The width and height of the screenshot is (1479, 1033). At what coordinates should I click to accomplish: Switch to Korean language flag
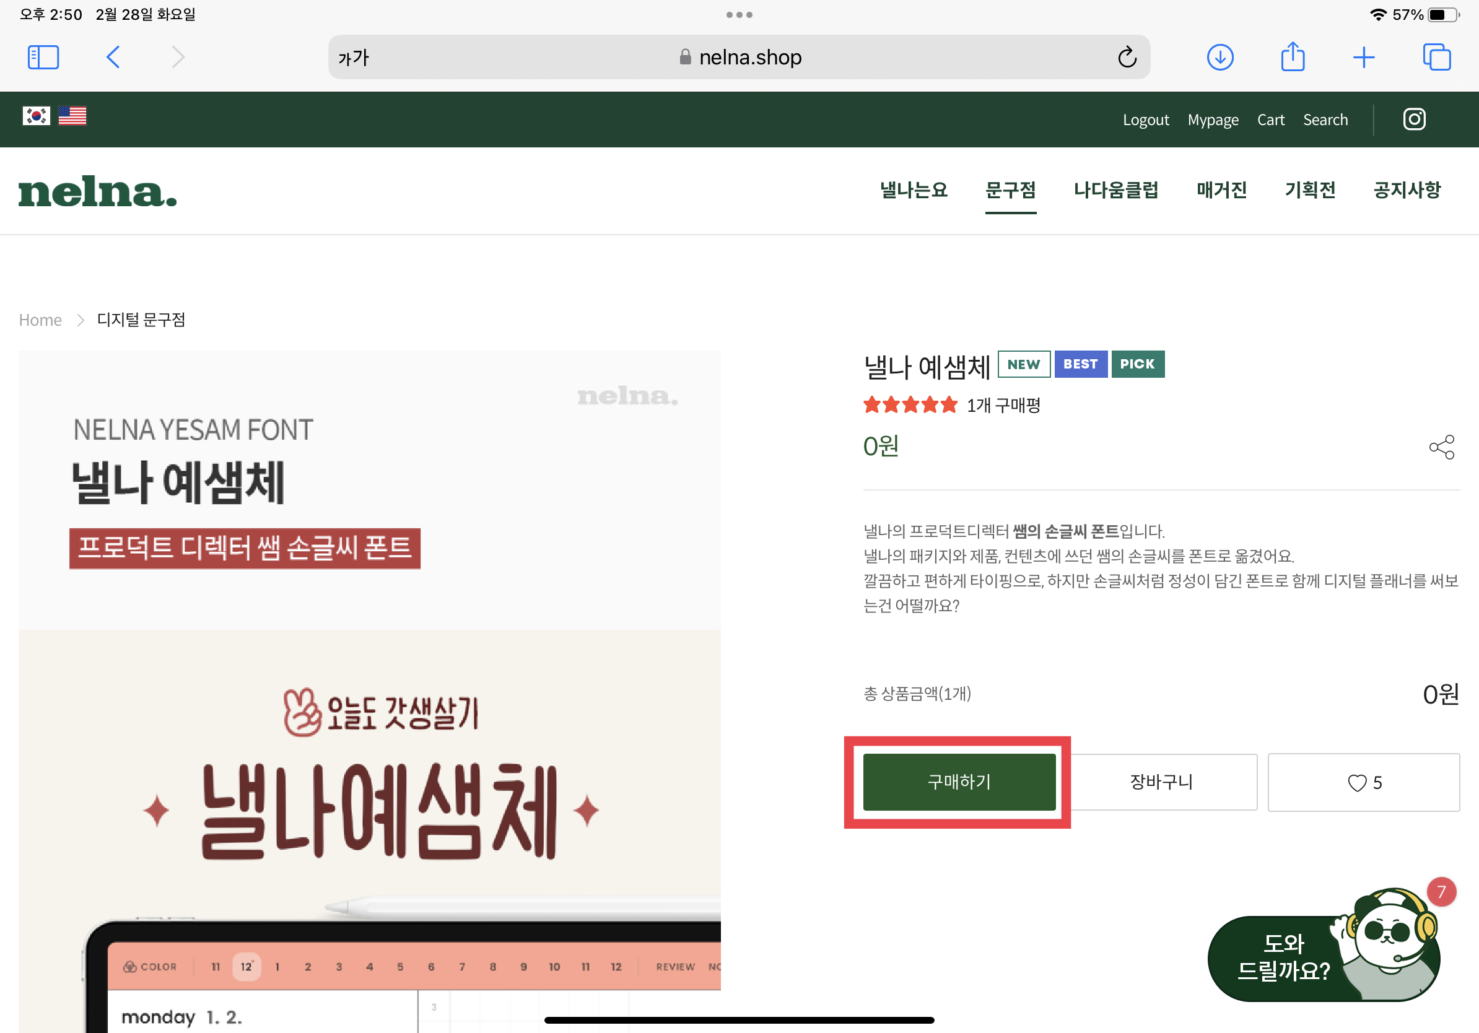[36, 116]
